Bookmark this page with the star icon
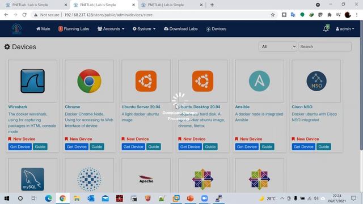Image resolution: width=363 pixels, height=204 pixels. [x=273, y=15]
